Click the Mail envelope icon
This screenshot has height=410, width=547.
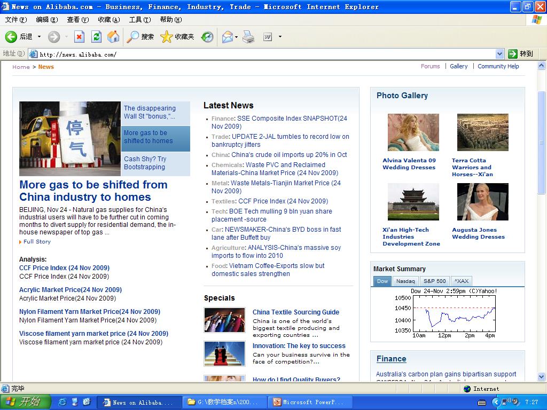[x=227, y=37]
